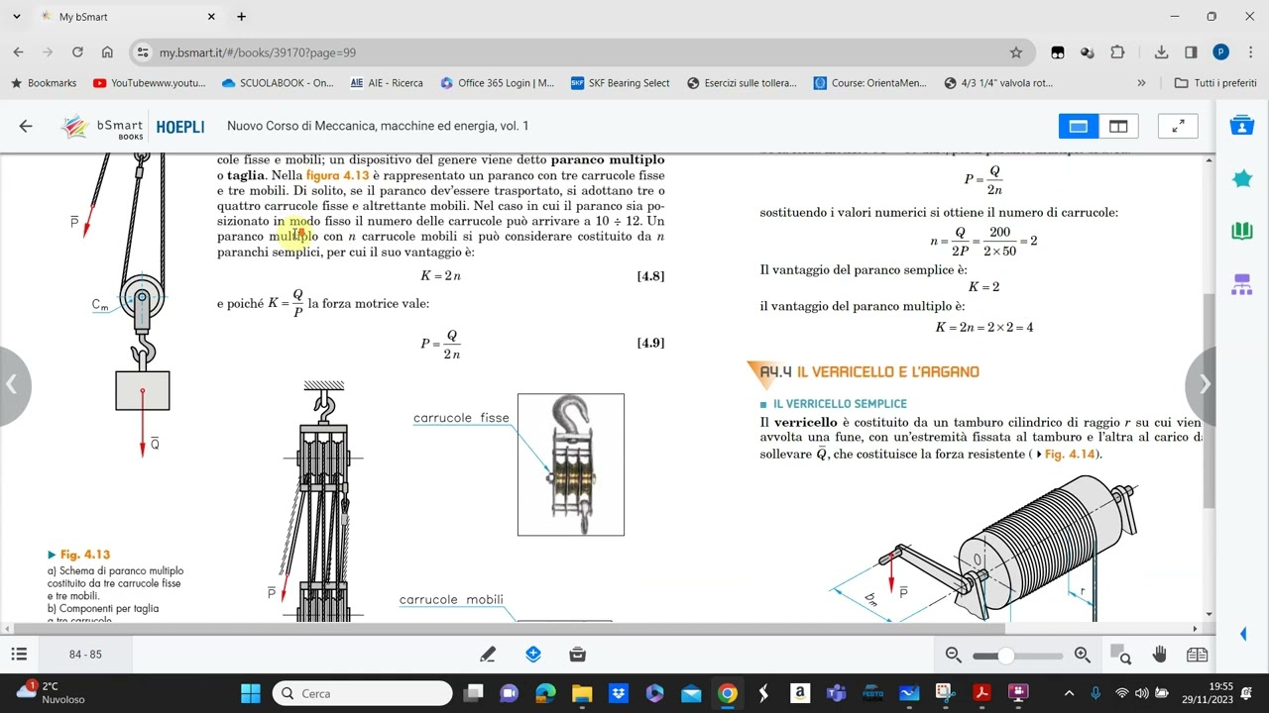Open the star favorites sidebar icon
Image resolution: width=1269 pixels, height=713 pixels.
(x=1241, y=179)
